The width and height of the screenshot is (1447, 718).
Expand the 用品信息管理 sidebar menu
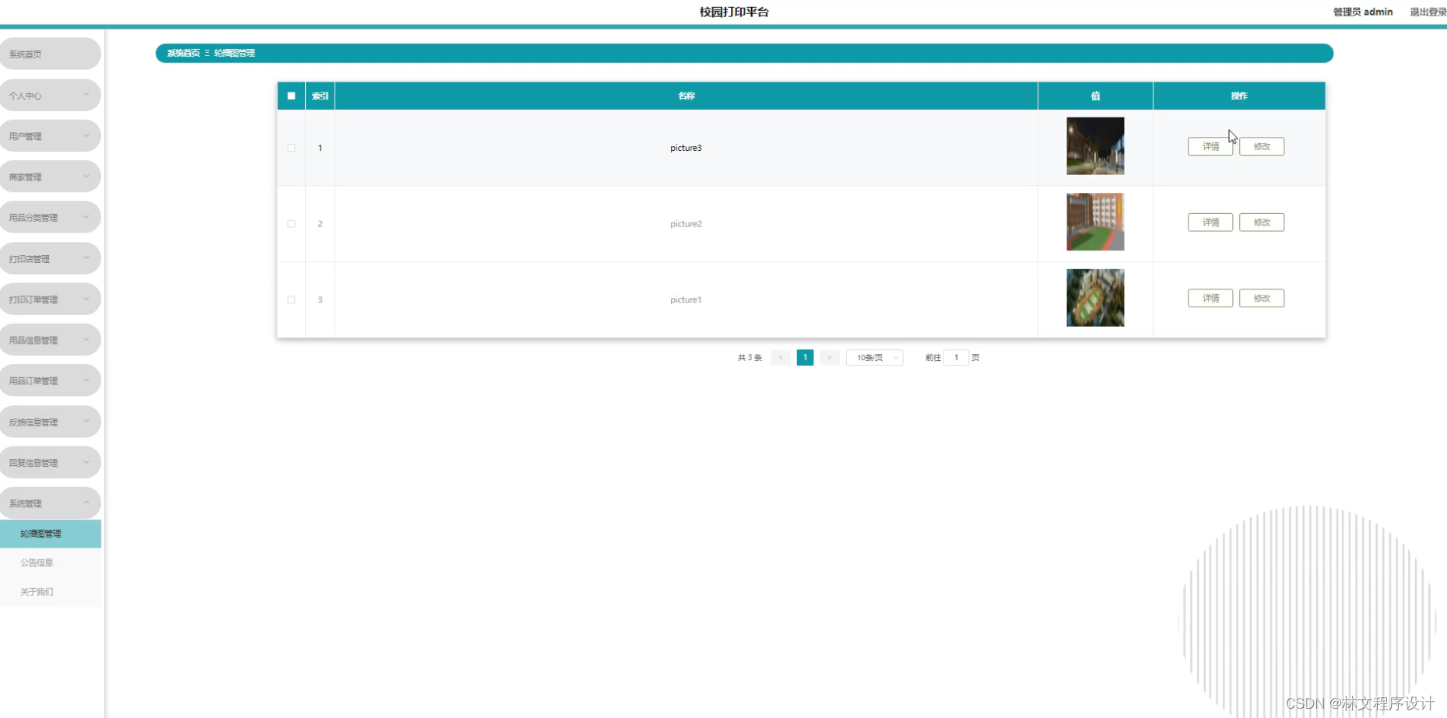click(x=50, y=340)
